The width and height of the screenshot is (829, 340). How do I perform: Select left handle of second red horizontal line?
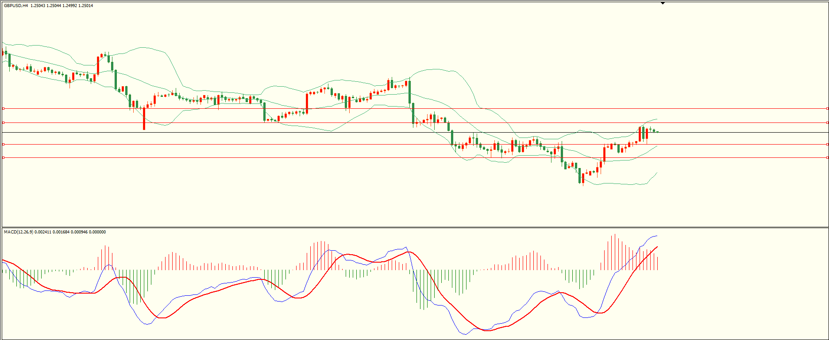pyautogui.click(x=4, y=122)
